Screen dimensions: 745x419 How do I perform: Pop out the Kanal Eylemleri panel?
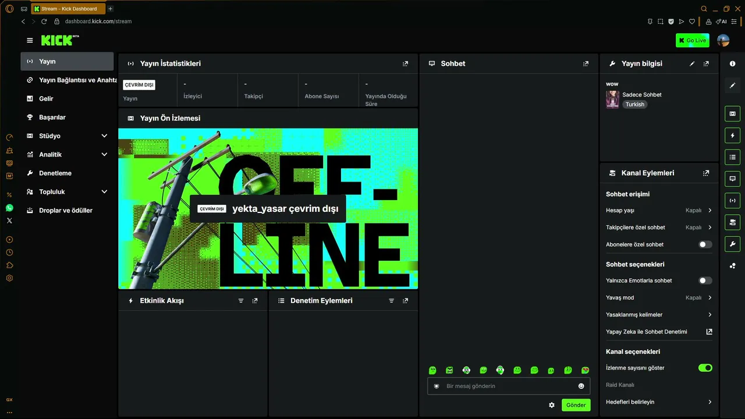706,173
